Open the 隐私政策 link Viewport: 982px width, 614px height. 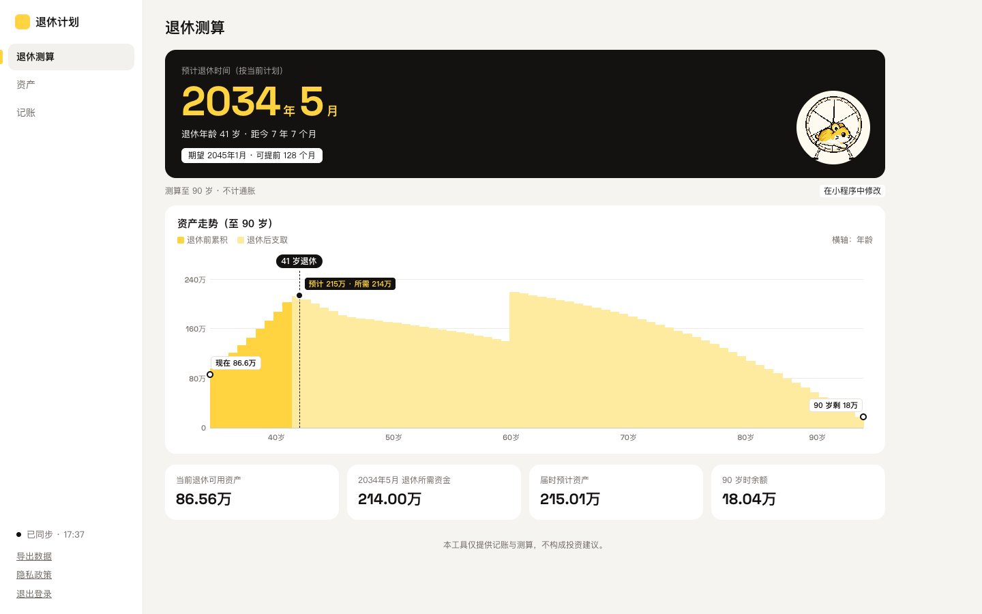[34, 575]
